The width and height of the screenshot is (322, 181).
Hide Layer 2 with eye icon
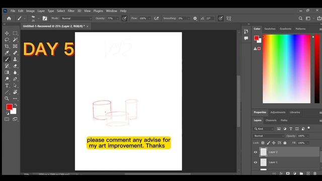point(256,152)
